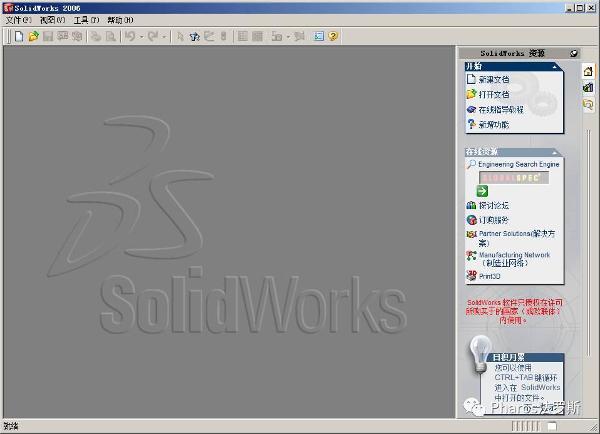This screenshot has width=600, height=434.
Task: Click the 新增功能 link
Action: [494, 125]
